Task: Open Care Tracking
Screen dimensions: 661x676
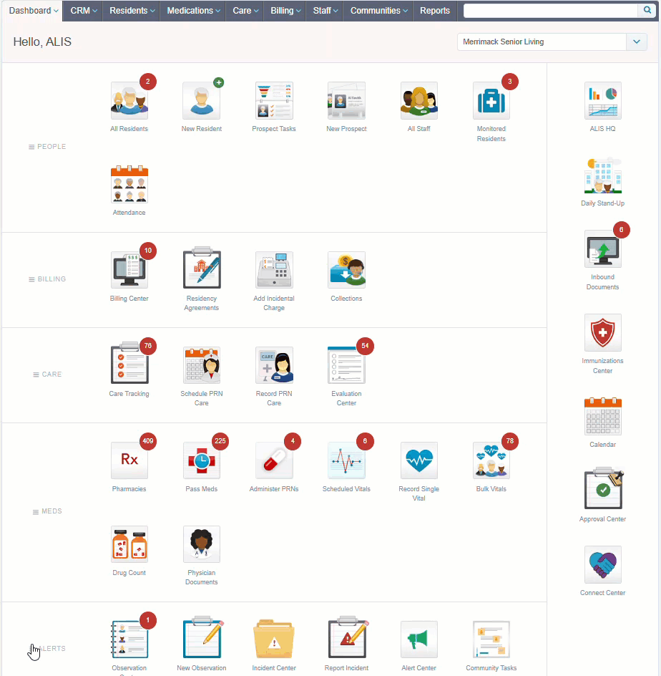Action: (129, 365)
